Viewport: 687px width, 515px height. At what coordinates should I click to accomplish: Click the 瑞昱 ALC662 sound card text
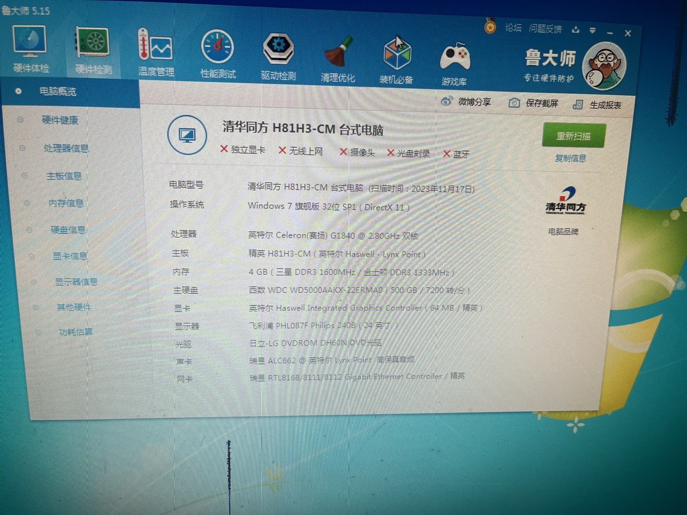click(332, 360)
